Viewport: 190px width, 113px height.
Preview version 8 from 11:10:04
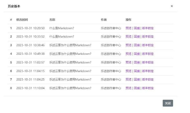[x=128, y=88]
